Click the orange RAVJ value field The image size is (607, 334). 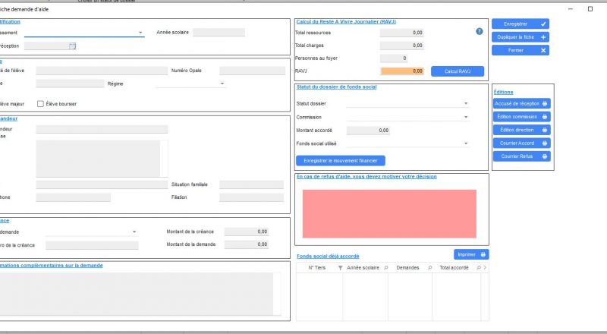point(402,71)
